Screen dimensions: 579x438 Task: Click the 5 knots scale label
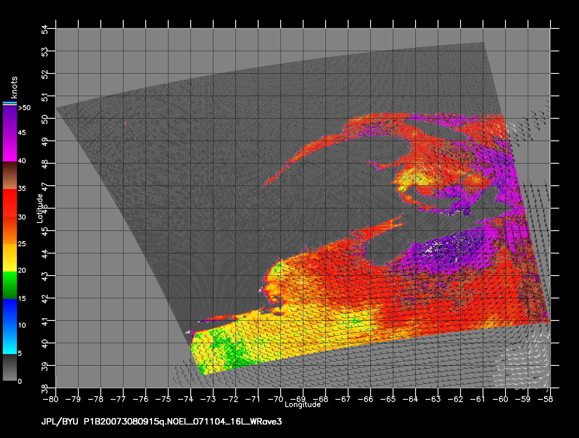tap(20, 353)
